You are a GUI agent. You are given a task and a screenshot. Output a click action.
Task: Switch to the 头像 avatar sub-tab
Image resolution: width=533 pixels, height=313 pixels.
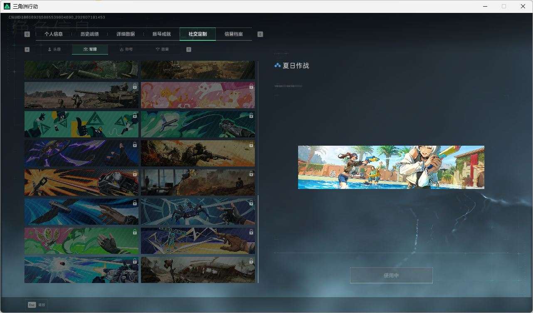[54, 50]
